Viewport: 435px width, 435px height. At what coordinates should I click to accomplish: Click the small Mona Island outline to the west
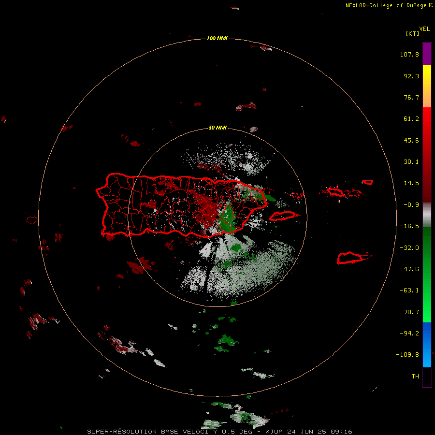coord(32,220)
